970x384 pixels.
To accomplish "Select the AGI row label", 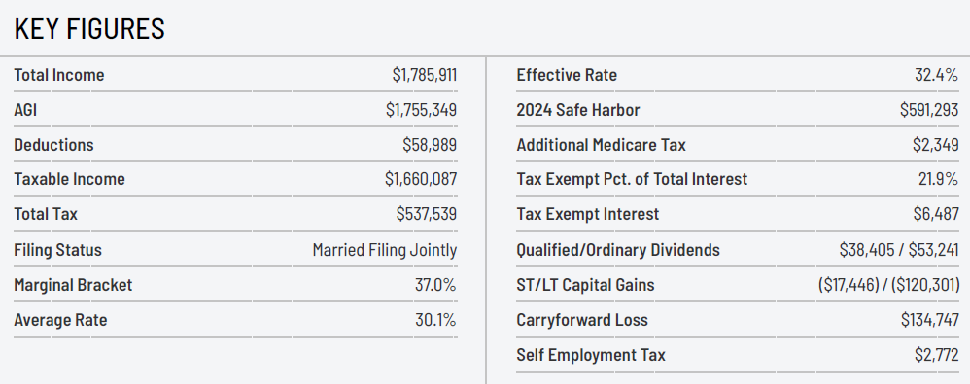I will [x=25, y=110].
